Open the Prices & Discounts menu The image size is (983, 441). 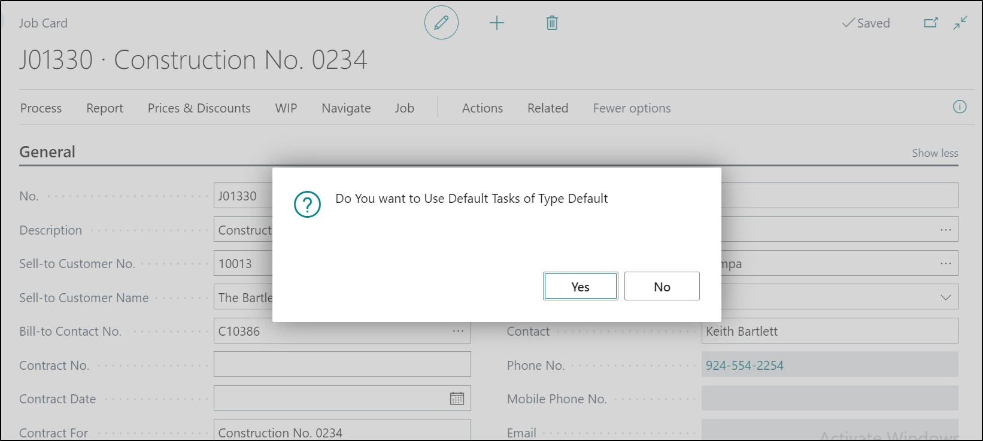click(x=199, y=108)
